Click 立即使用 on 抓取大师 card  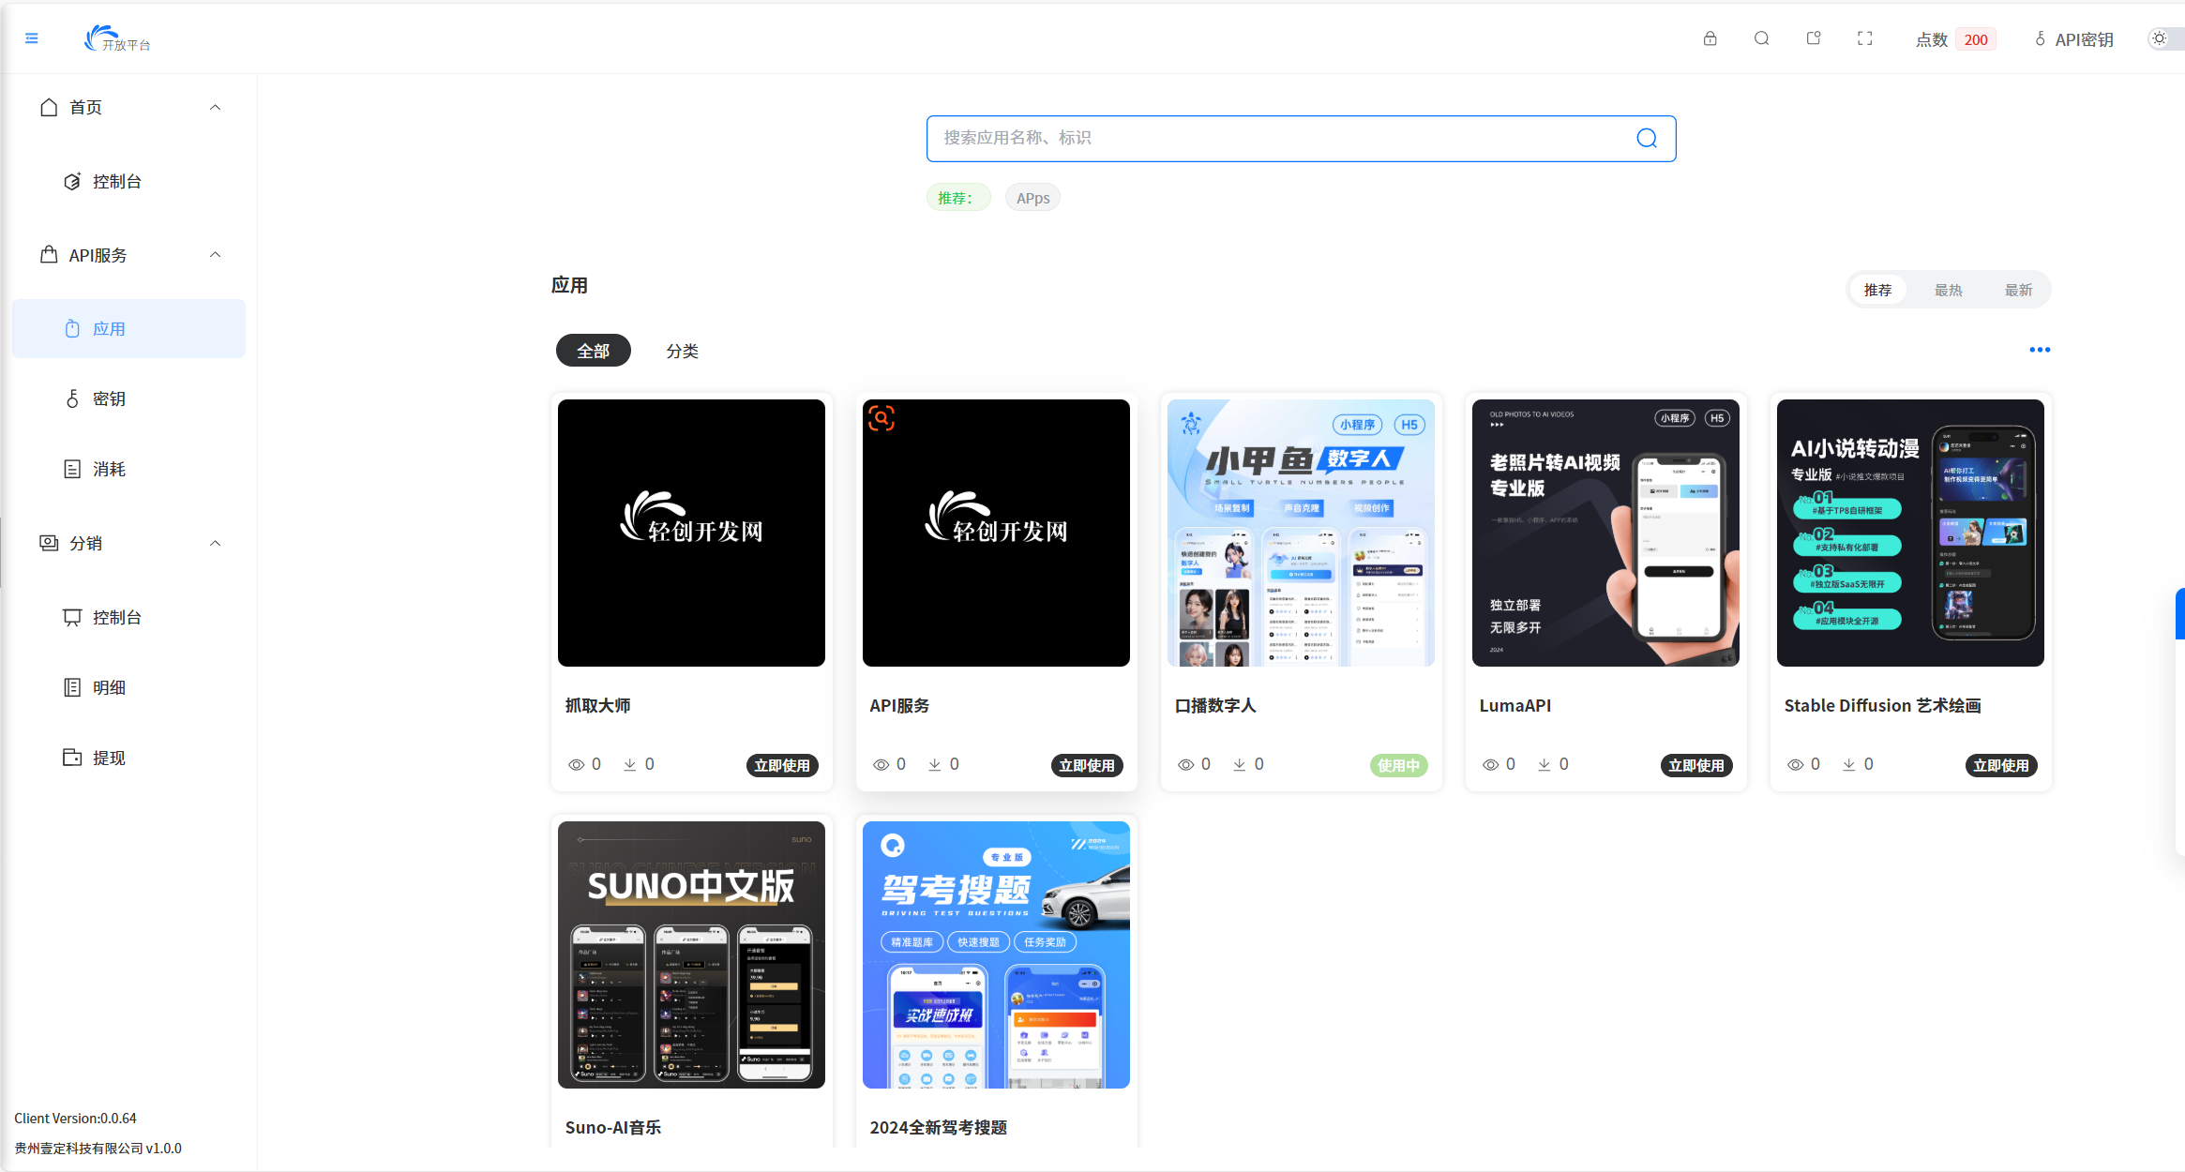click(782, 765)
